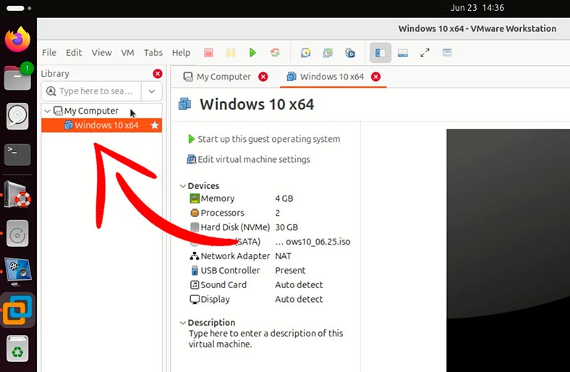This screenshot has height=372, width=570.
Task: Click the Hard Disk (NVMe) device row
Action: click(244, 227)
